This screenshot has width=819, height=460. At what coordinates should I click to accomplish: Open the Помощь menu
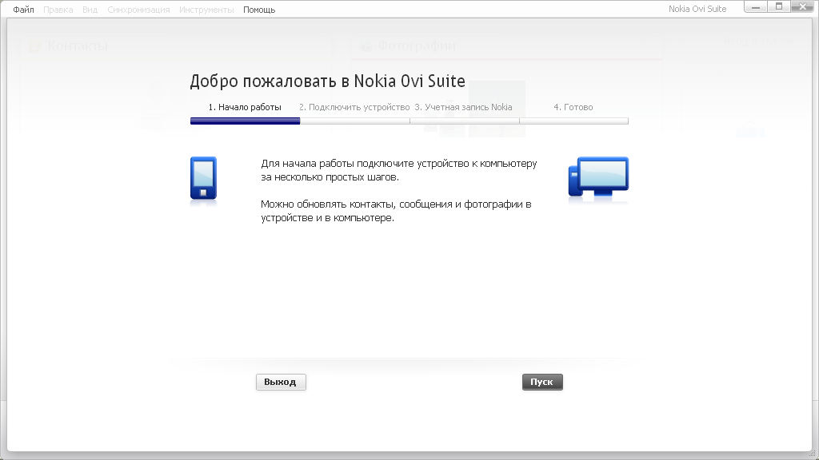point(259,10)
